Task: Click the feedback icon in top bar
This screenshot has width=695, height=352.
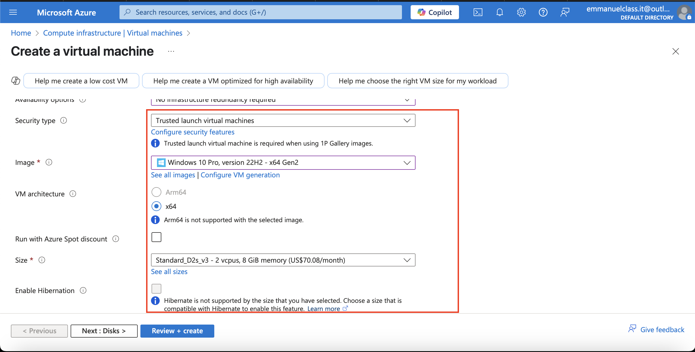Action: 565,12
